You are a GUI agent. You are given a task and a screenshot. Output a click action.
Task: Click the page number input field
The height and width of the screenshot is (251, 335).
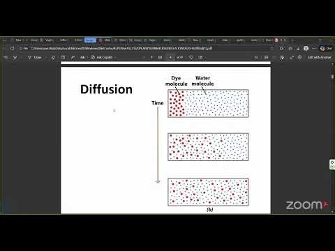tap(170, 57)
